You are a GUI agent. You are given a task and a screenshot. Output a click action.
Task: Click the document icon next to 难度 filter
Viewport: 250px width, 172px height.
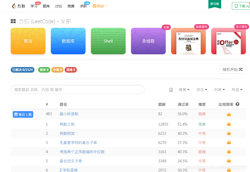[x=171, y=90]
